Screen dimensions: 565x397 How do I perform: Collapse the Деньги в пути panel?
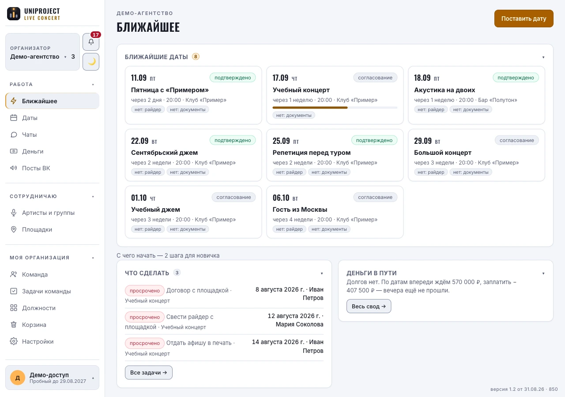(543, 273)
